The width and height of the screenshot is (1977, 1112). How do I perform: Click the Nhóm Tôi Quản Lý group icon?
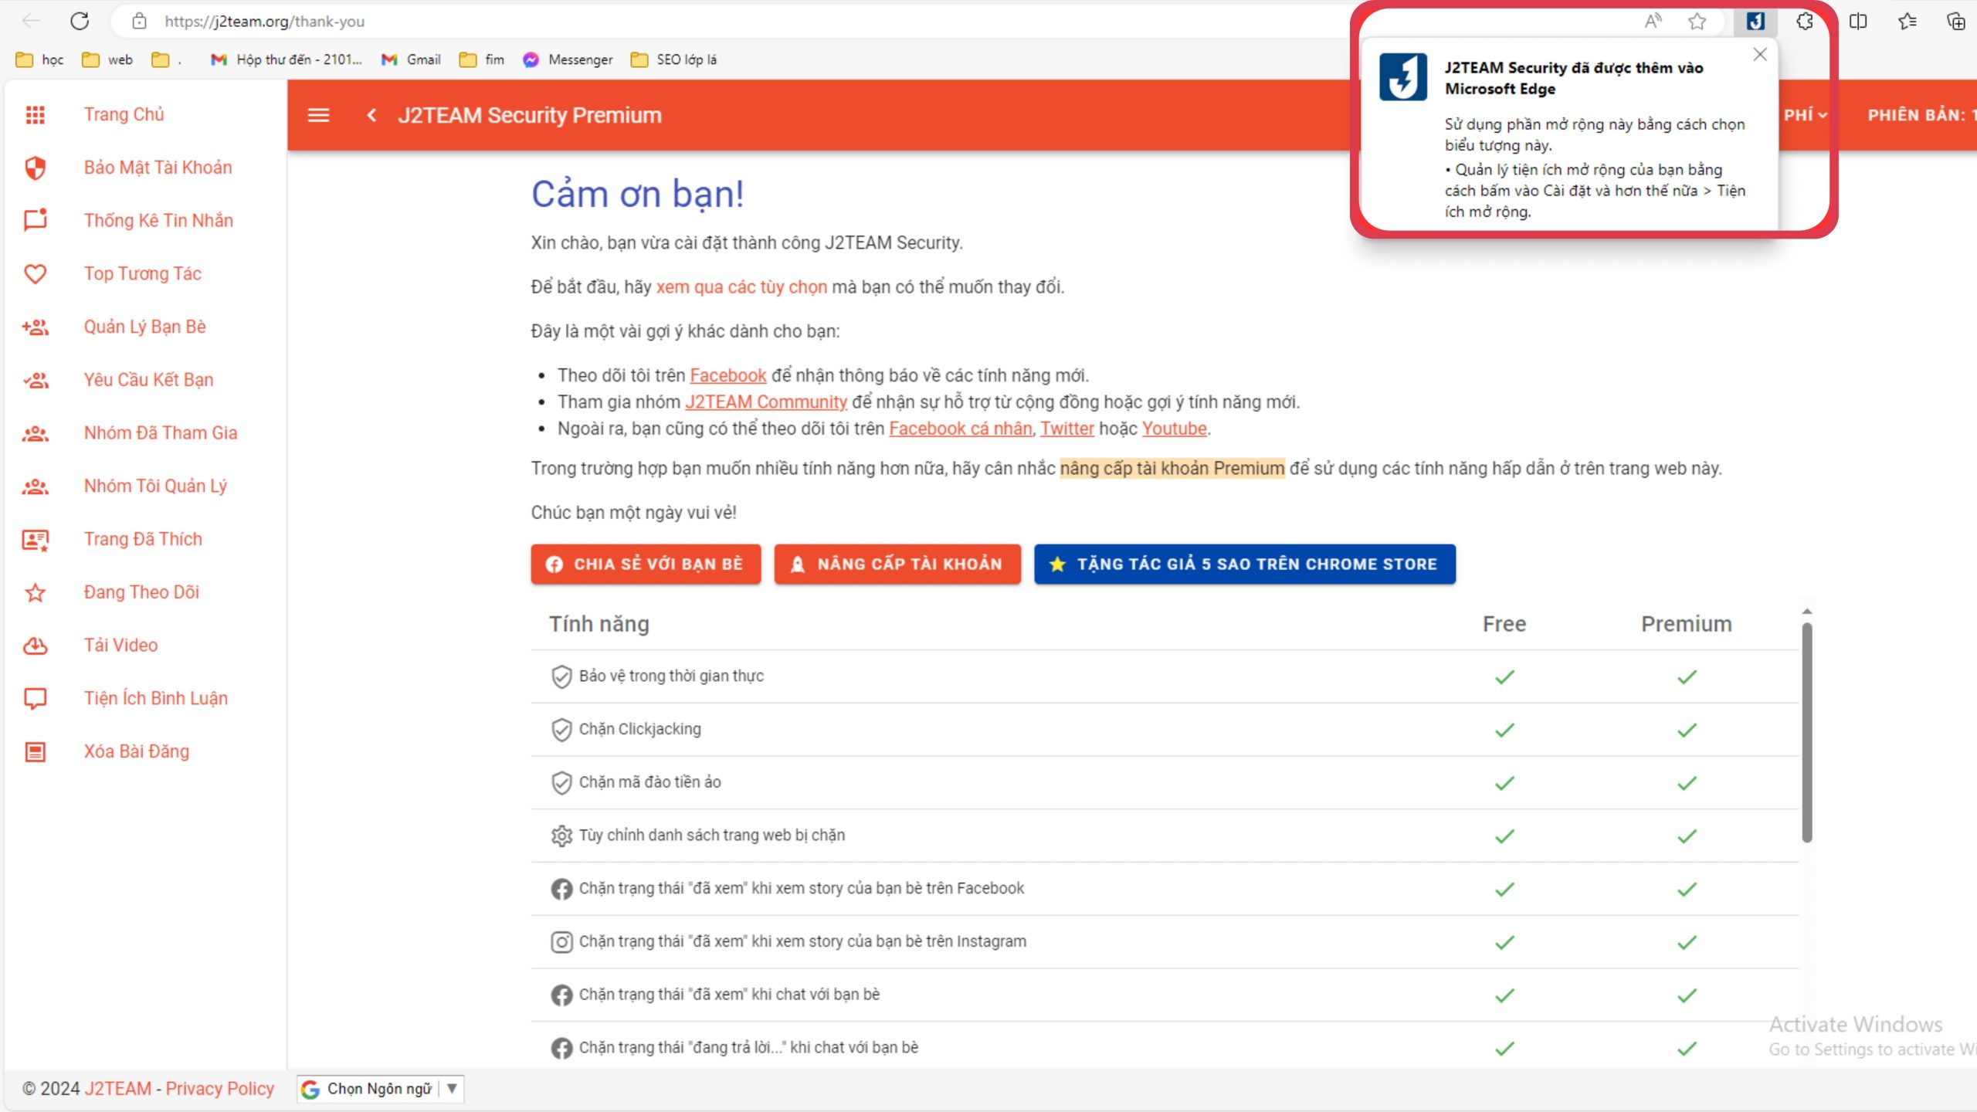point(36,486)
